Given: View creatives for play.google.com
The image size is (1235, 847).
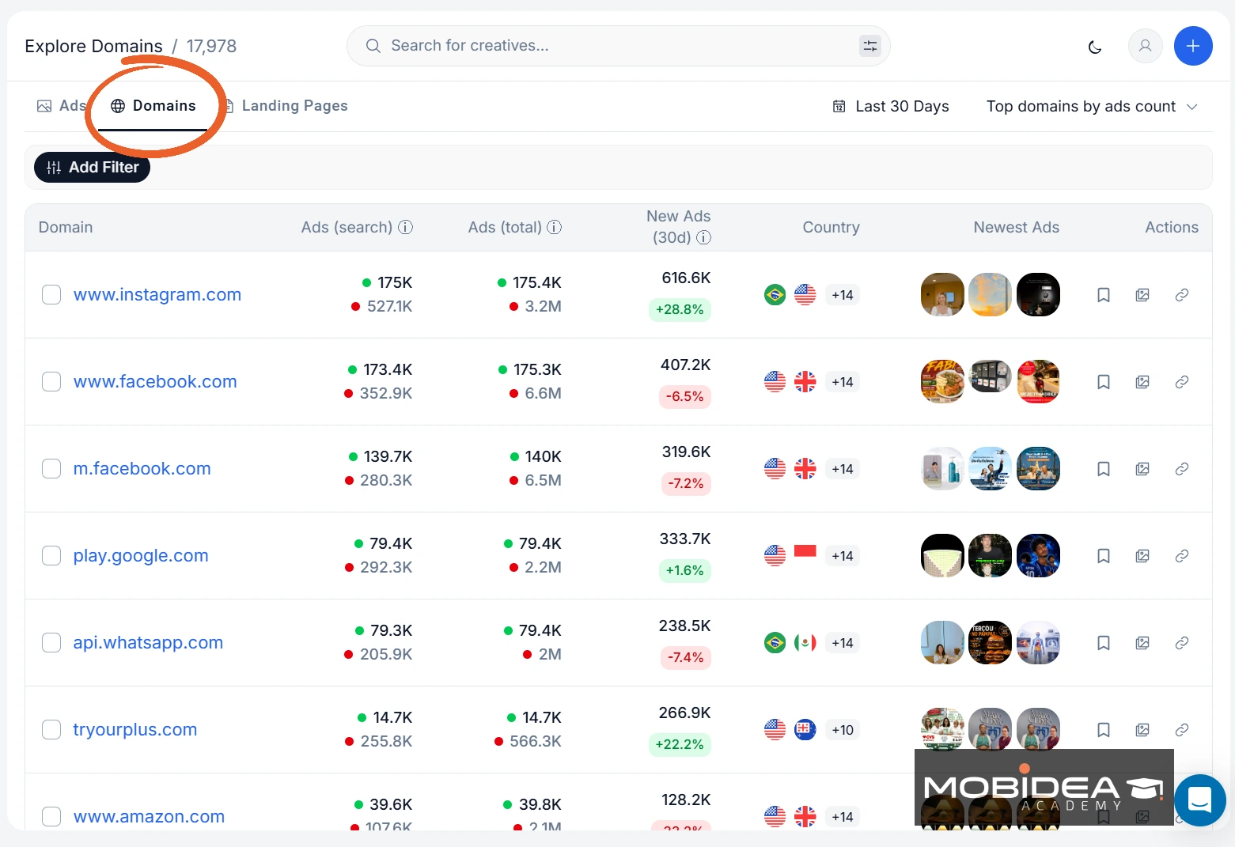Looking at the screenshot, I should coord(1142,556).
